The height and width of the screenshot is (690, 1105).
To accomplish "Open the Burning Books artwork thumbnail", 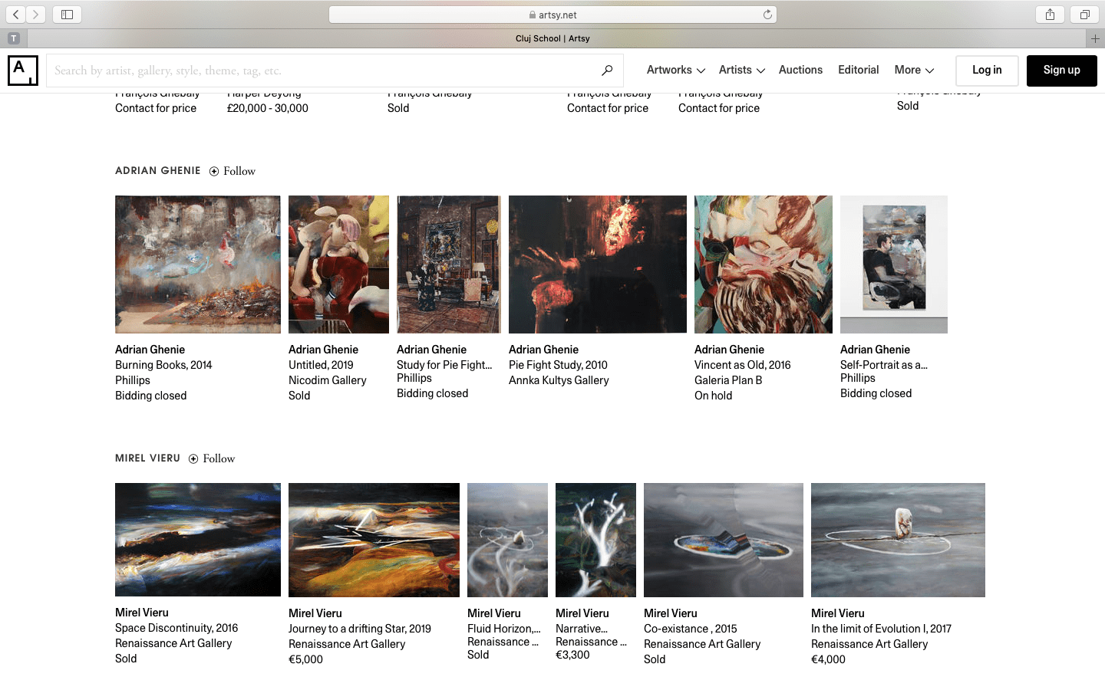I will pyautogui.click(x=198, y=264).
